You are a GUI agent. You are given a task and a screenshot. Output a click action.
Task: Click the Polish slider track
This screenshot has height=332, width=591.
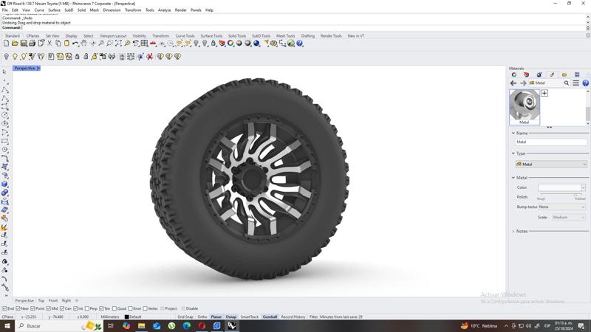pyautogui.click(x=561, y=195)
